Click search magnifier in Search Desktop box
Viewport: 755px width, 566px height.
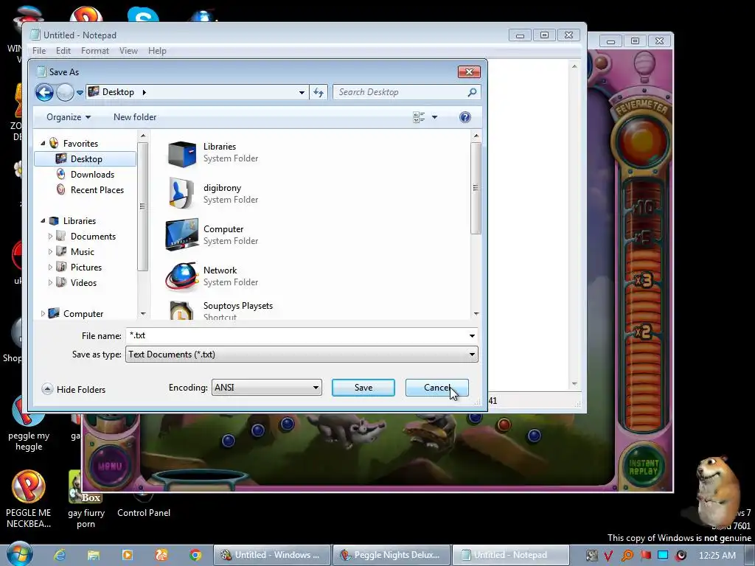tap(472, 92)
